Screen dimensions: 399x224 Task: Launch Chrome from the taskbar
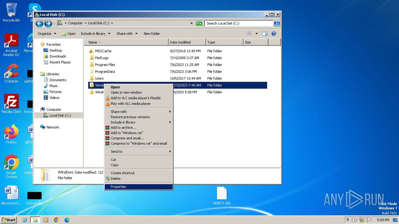(x=56, y=220)
